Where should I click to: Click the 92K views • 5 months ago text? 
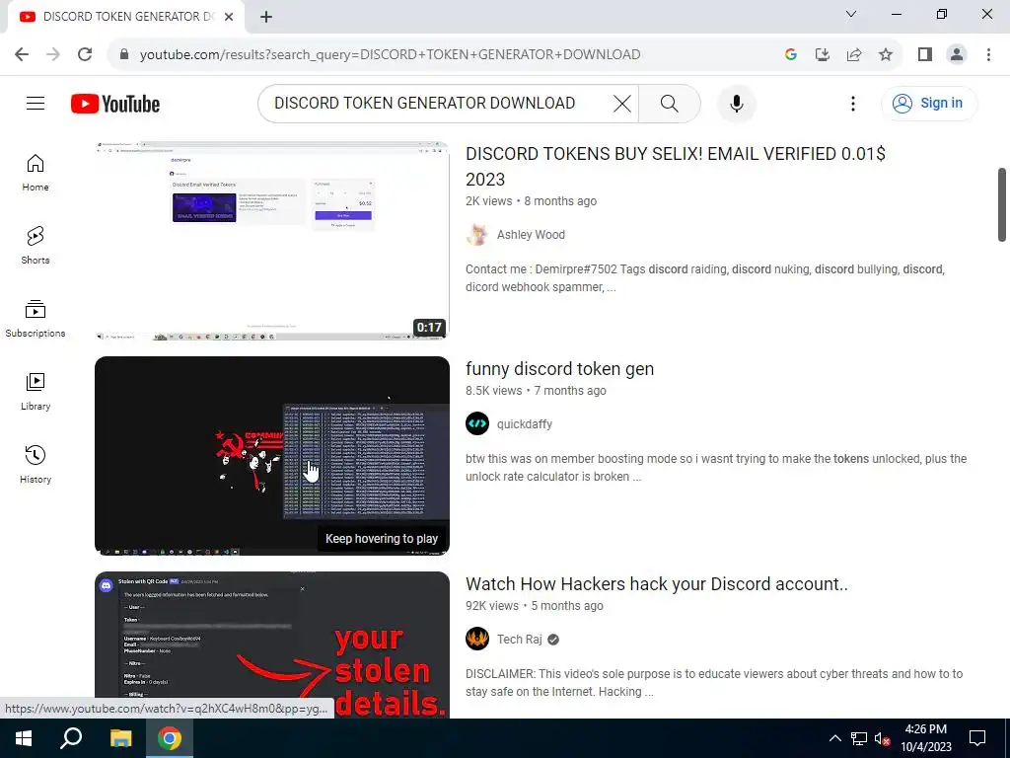tap(534, 606)
